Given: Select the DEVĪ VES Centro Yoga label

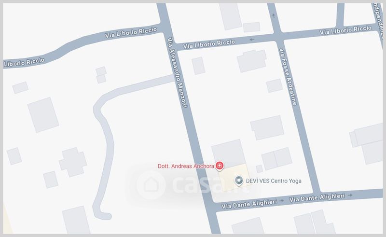Looking at the screenshot, I should (274, 181).
